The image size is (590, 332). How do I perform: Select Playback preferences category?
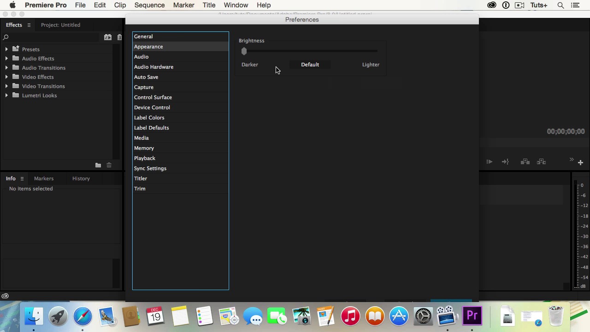click(x=180, y=158)
